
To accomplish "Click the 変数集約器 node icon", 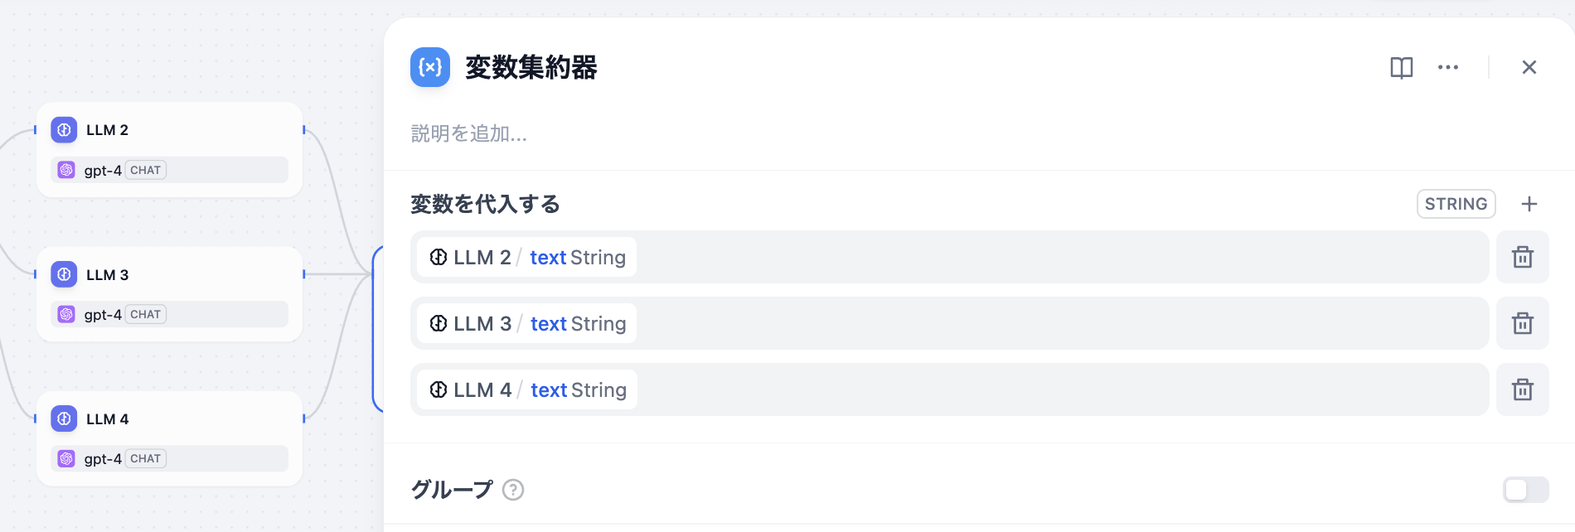I will tap(430, 67).
